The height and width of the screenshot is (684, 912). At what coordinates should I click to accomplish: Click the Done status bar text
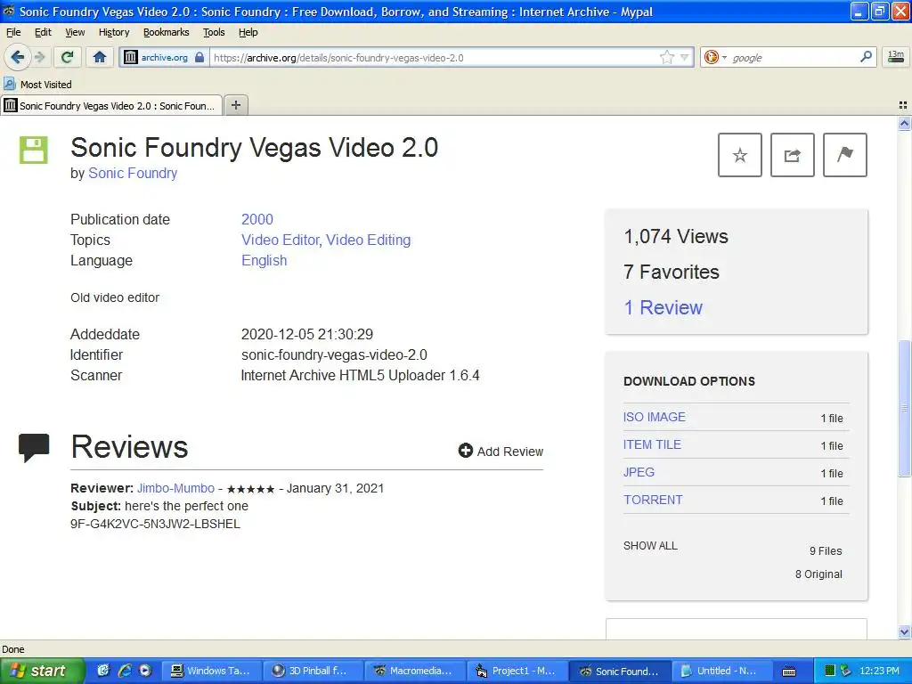click(x=12, y=649)
